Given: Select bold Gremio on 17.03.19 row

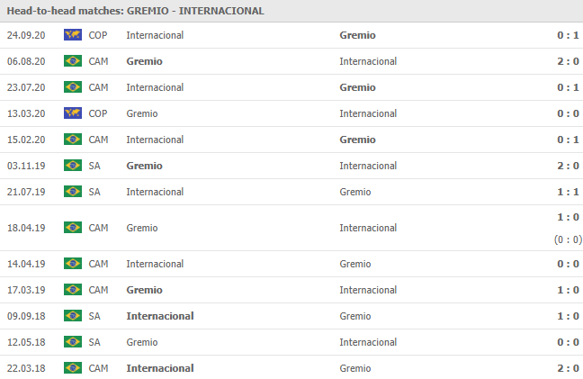Looking at the screenshot, I should 144,290.
